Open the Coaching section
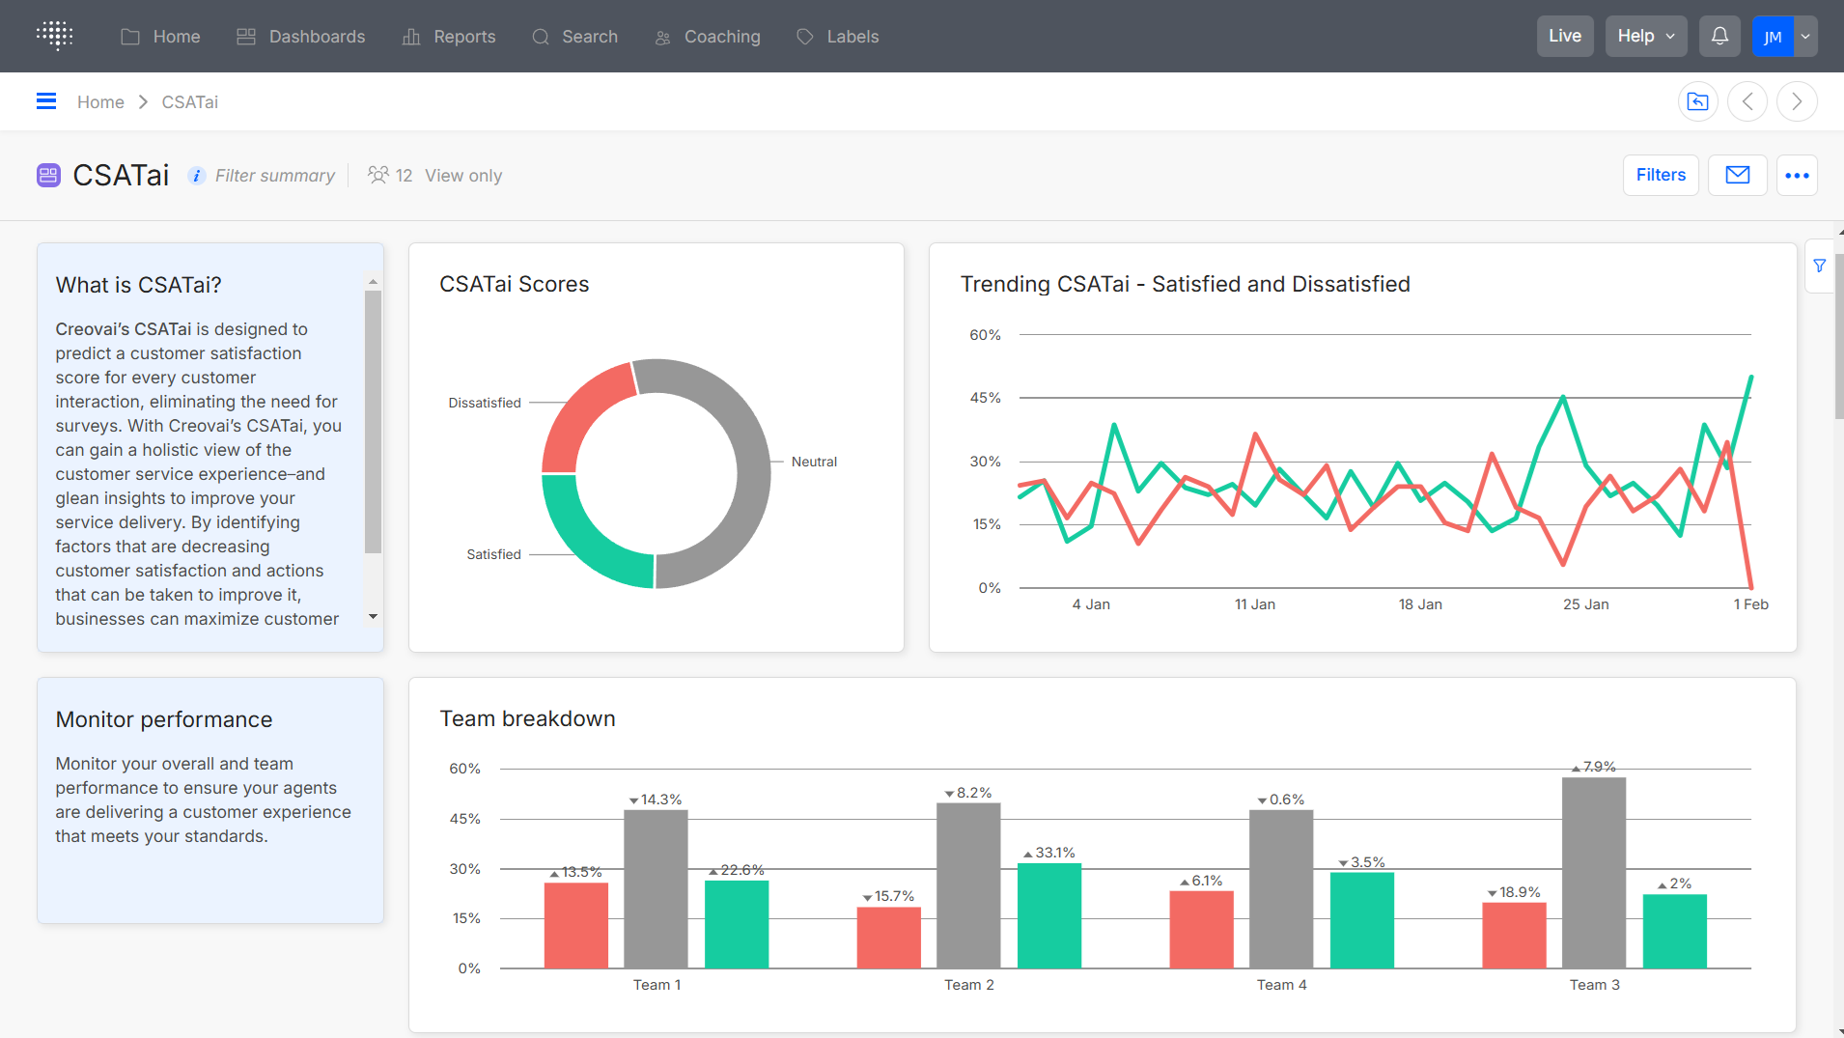The height and width of the screenshot is (1038, 1844). [707, 37]
